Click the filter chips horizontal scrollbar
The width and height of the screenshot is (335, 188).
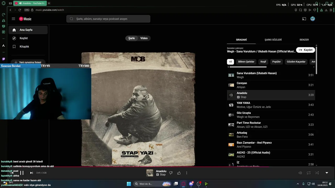(248, 67)
